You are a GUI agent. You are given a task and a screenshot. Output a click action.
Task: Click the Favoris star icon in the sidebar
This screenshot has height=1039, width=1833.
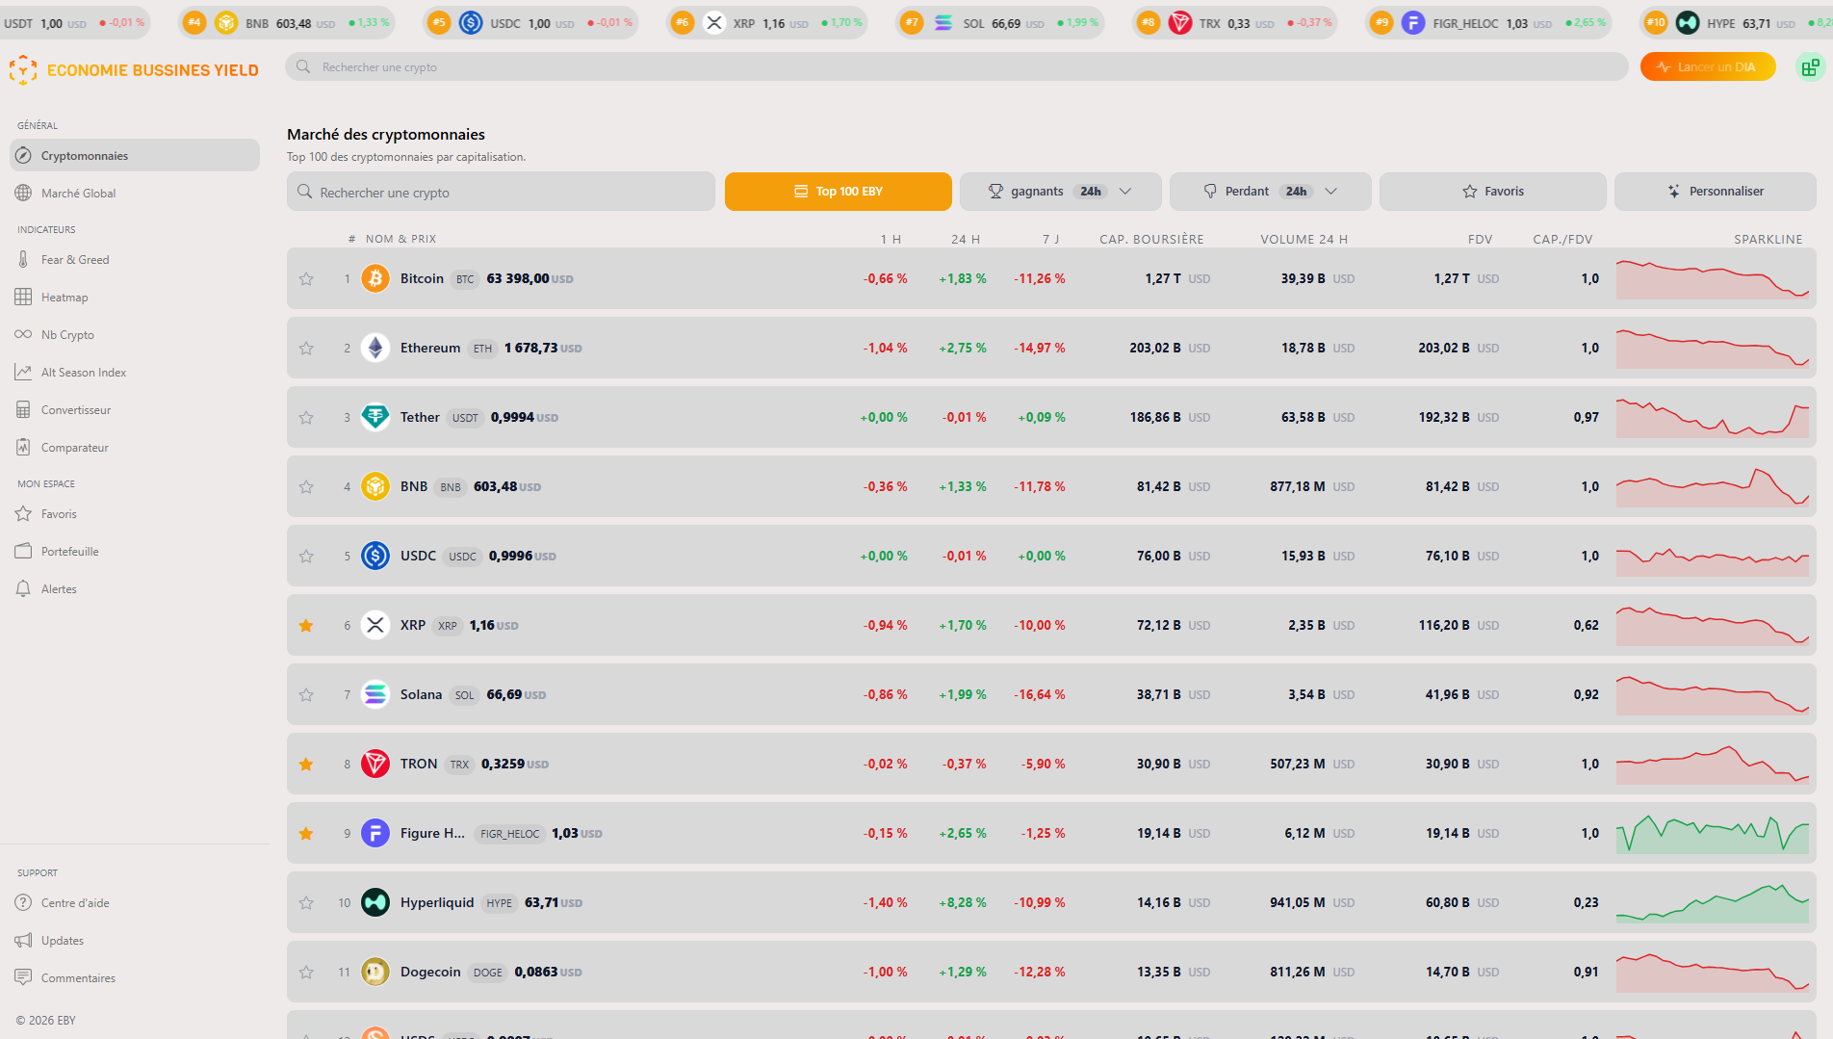point(23,513)
